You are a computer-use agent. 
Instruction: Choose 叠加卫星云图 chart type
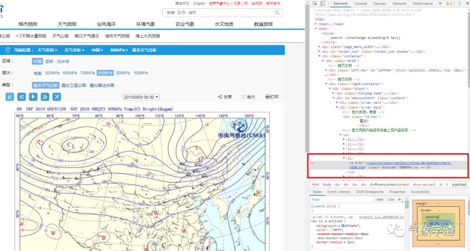(x=74, y=85)
